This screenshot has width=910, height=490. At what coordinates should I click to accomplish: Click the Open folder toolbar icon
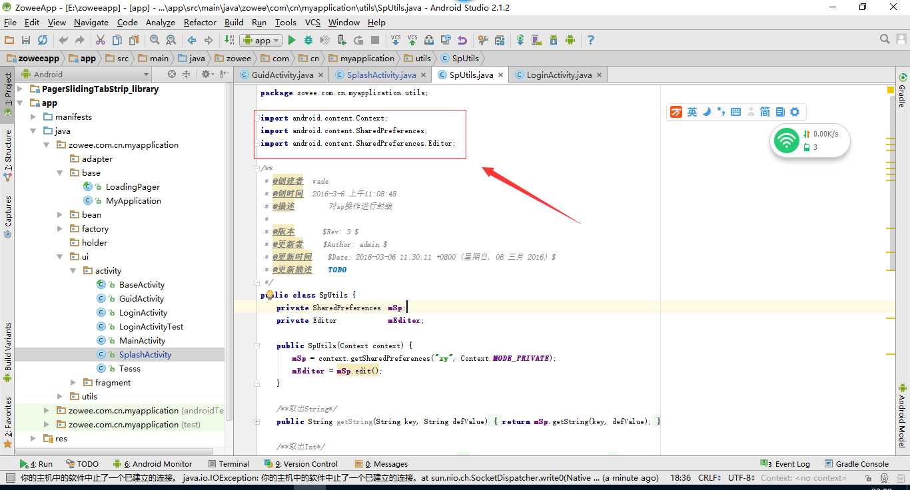9,40
